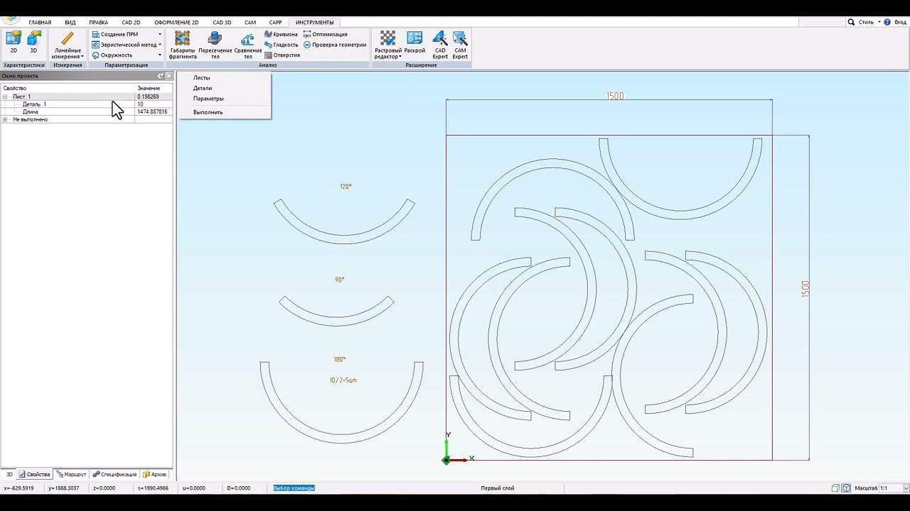Open the Раскрой nesting tool

pyautogui.click(x=414, y=43)
